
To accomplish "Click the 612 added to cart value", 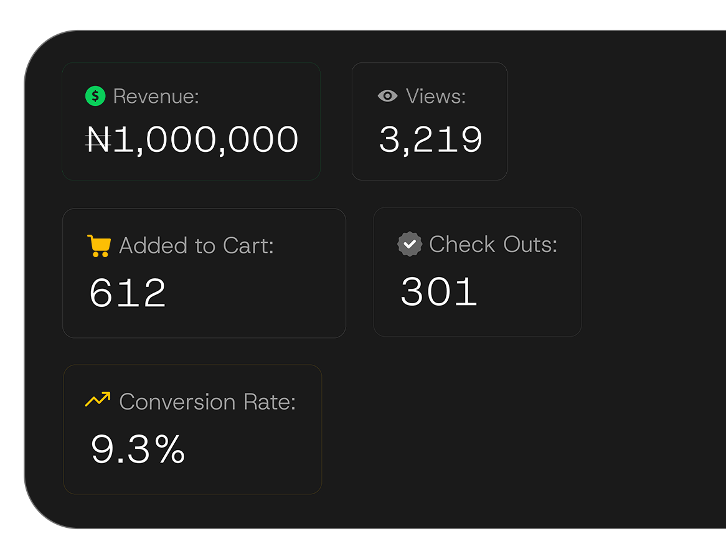I will tap(128, 293).
